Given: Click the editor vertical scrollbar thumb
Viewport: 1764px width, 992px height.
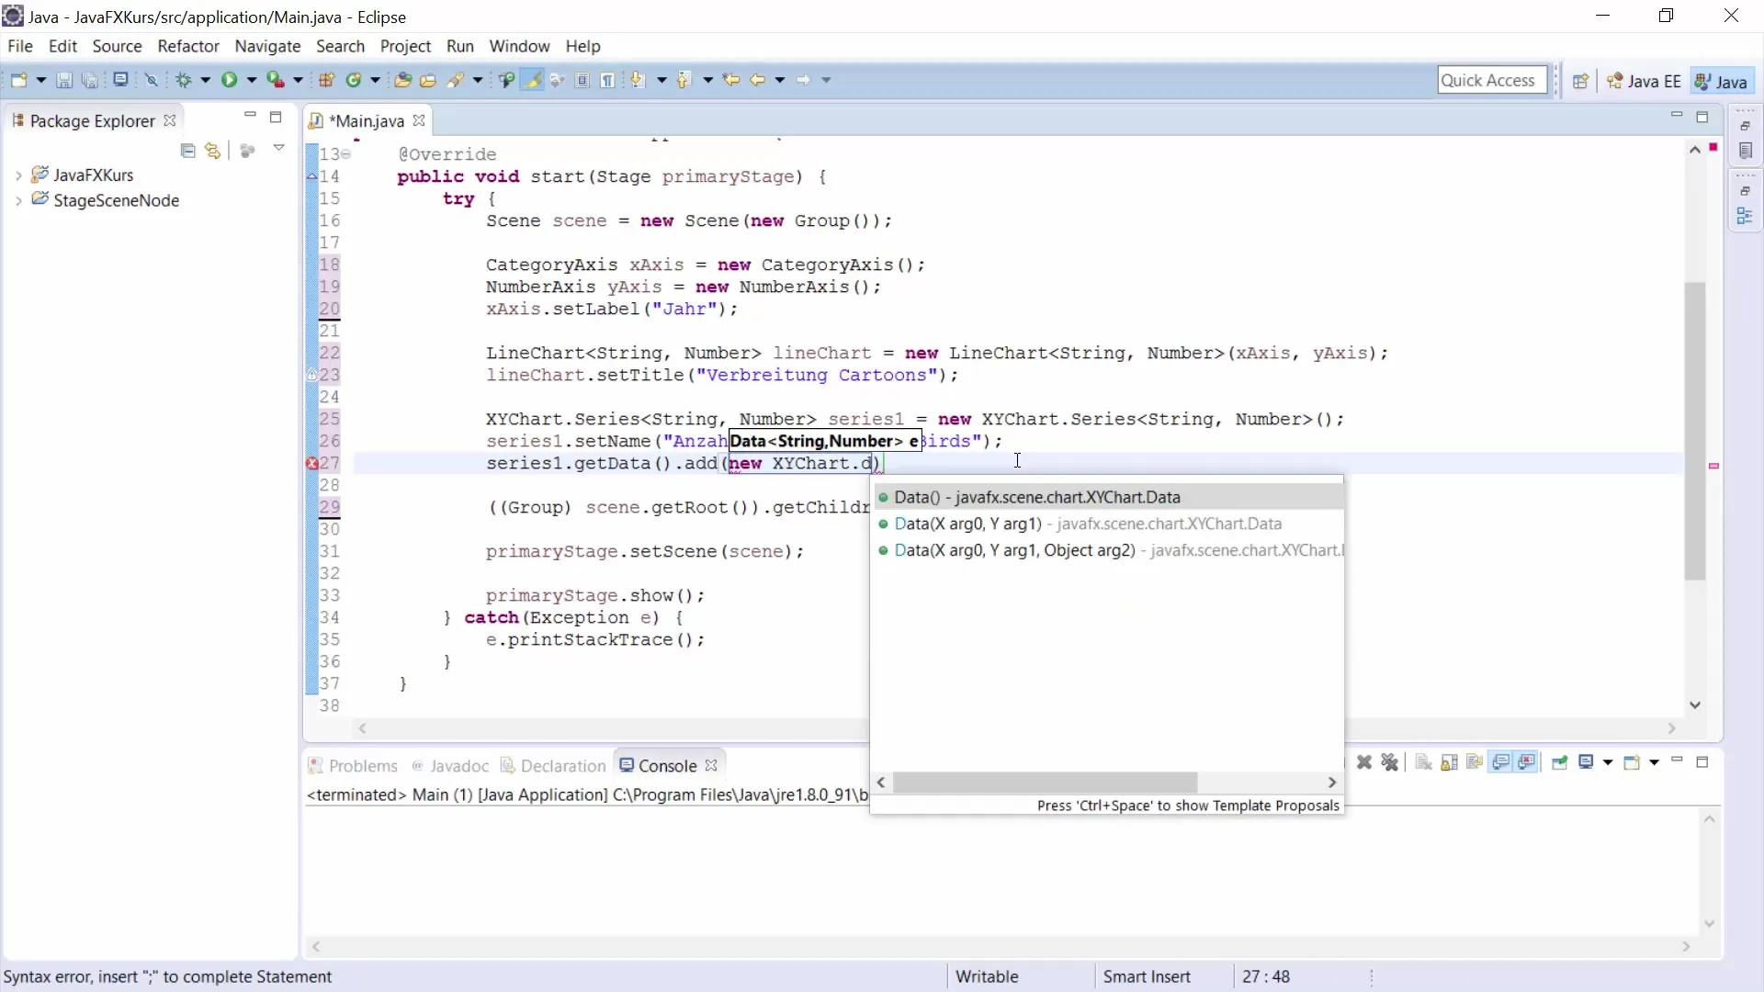Looking at the screenshot, I should 1695,430.
